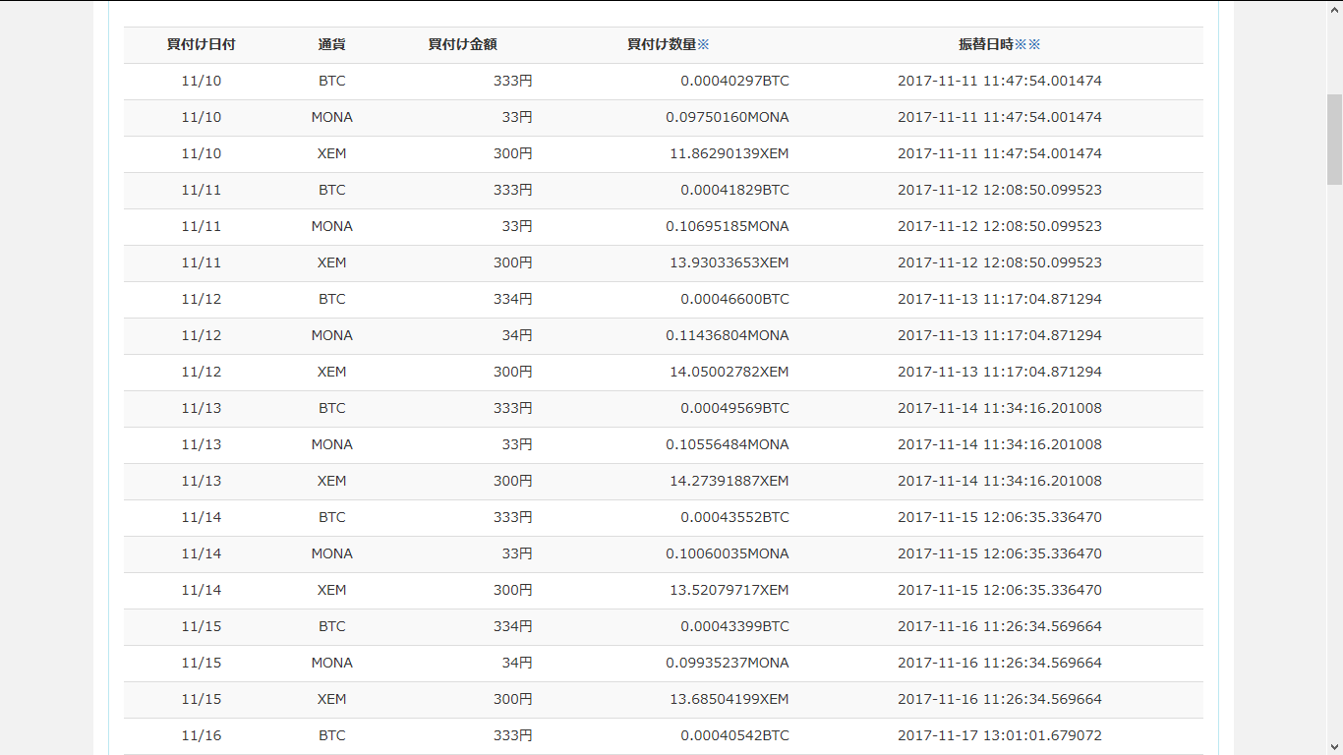
Task: Select quantity 0.00040542BTC
Action: (x=734, y=735)
